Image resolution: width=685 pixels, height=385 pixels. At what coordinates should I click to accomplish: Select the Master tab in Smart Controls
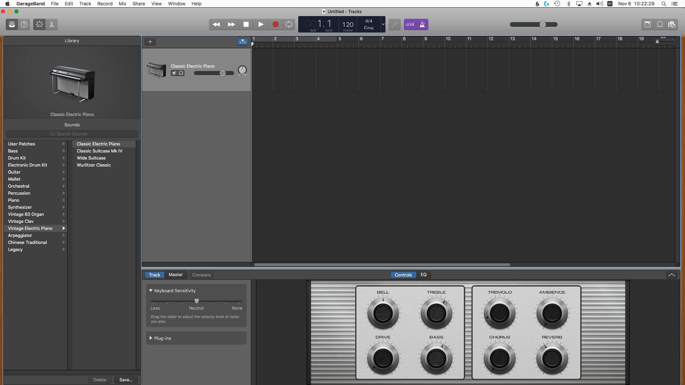(175, 275)
